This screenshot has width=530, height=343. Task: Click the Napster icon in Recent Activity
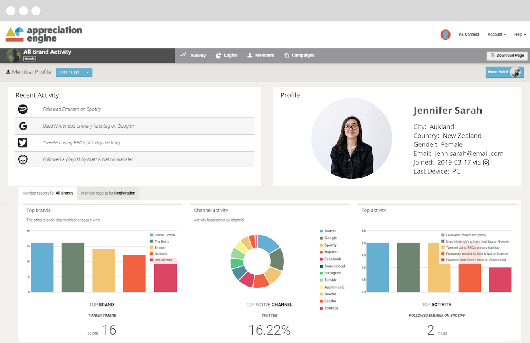point(23,159)
